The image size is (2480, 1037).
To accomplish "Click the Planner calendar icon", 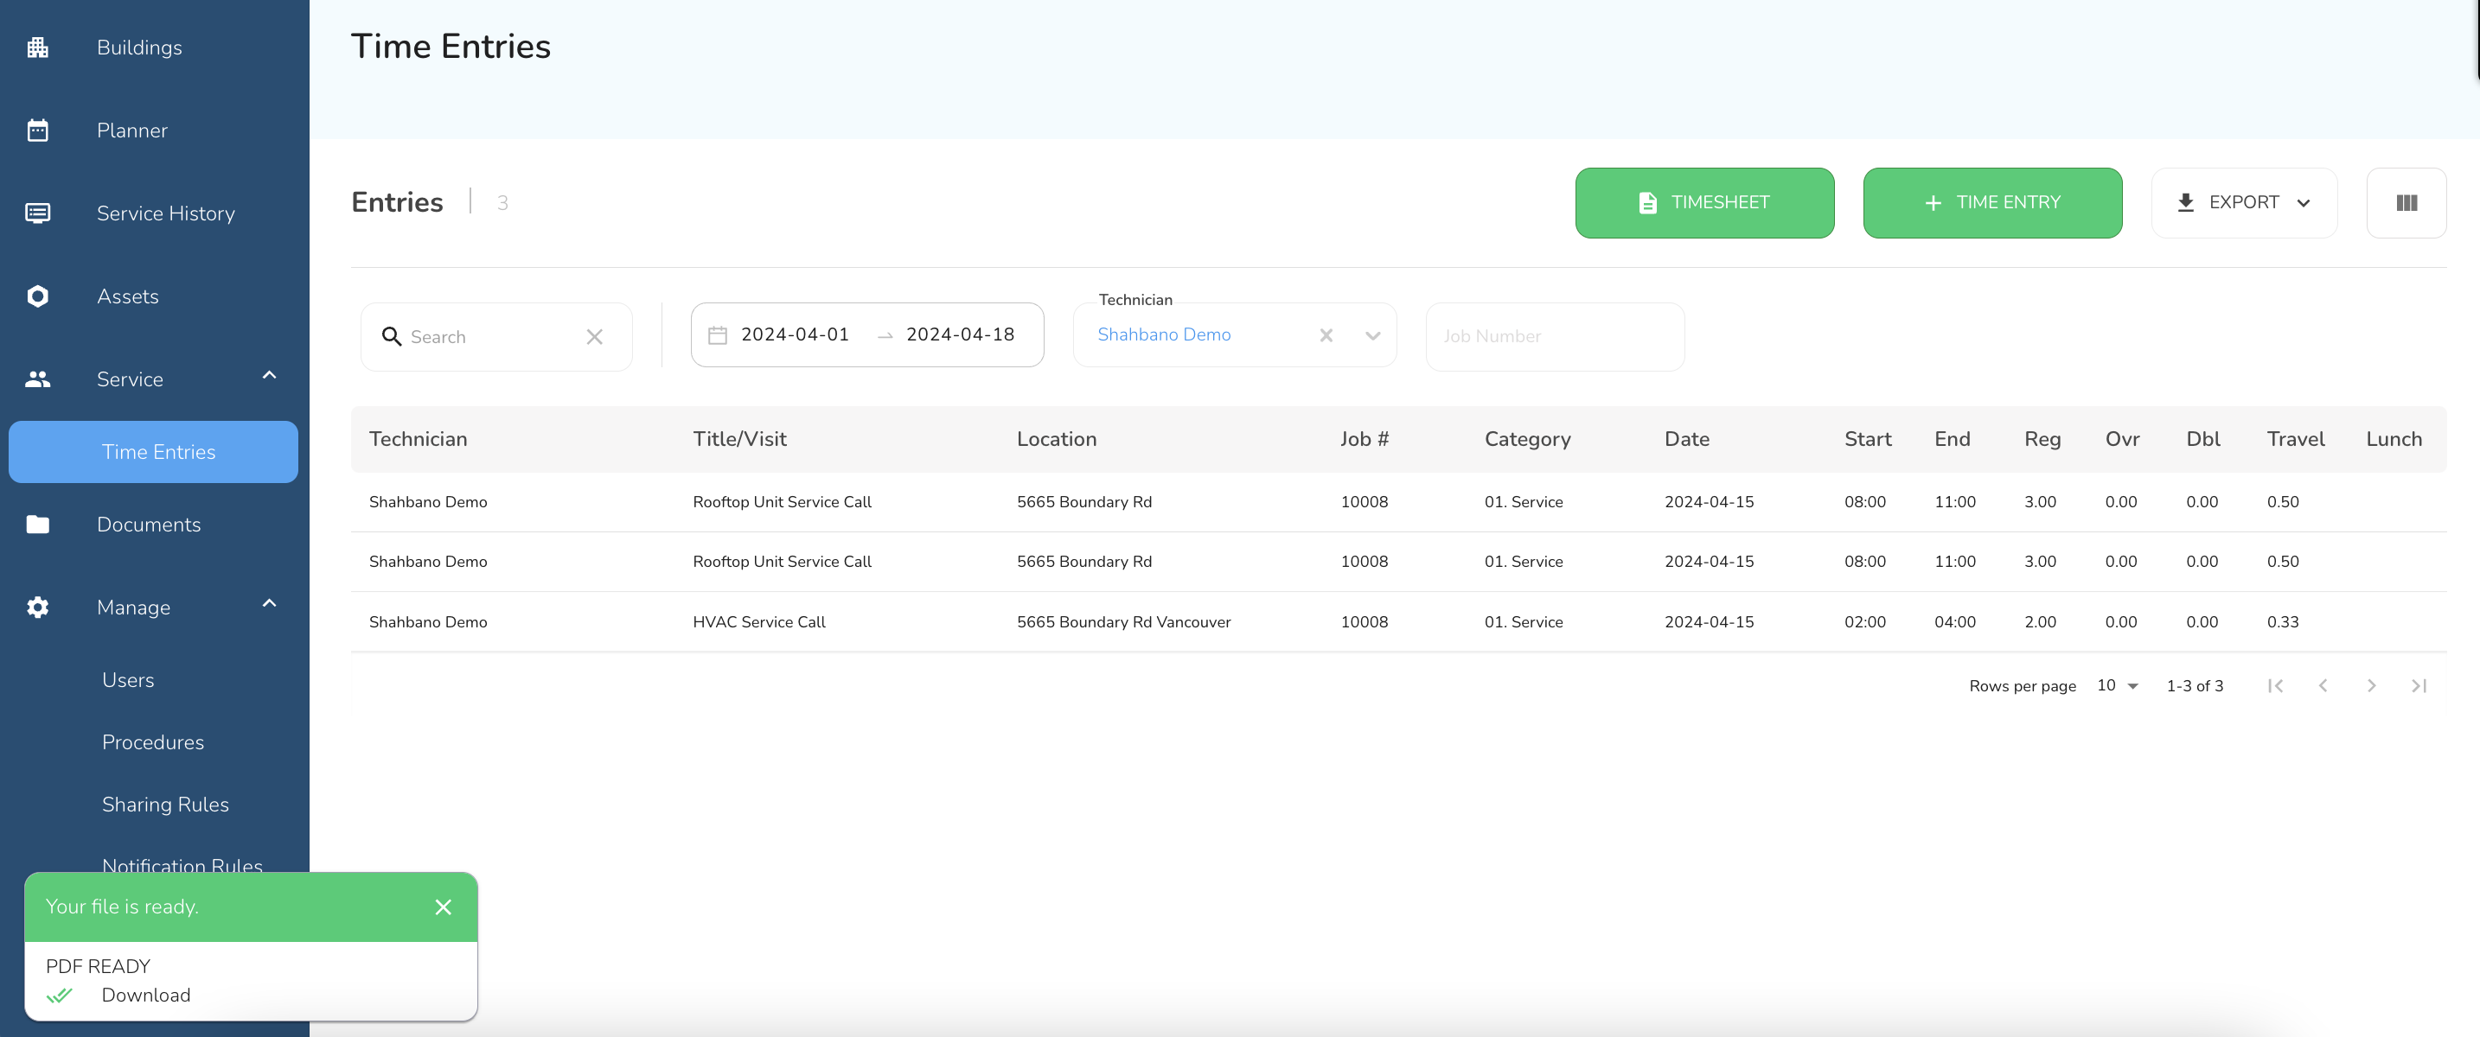I will point(37,130).
